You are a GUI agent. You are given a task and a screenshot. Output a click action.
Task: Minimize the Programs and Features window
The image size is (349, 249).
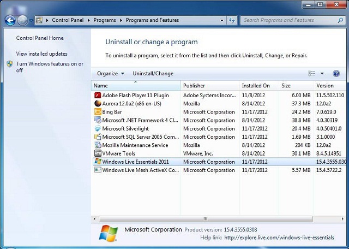point(308,4)
